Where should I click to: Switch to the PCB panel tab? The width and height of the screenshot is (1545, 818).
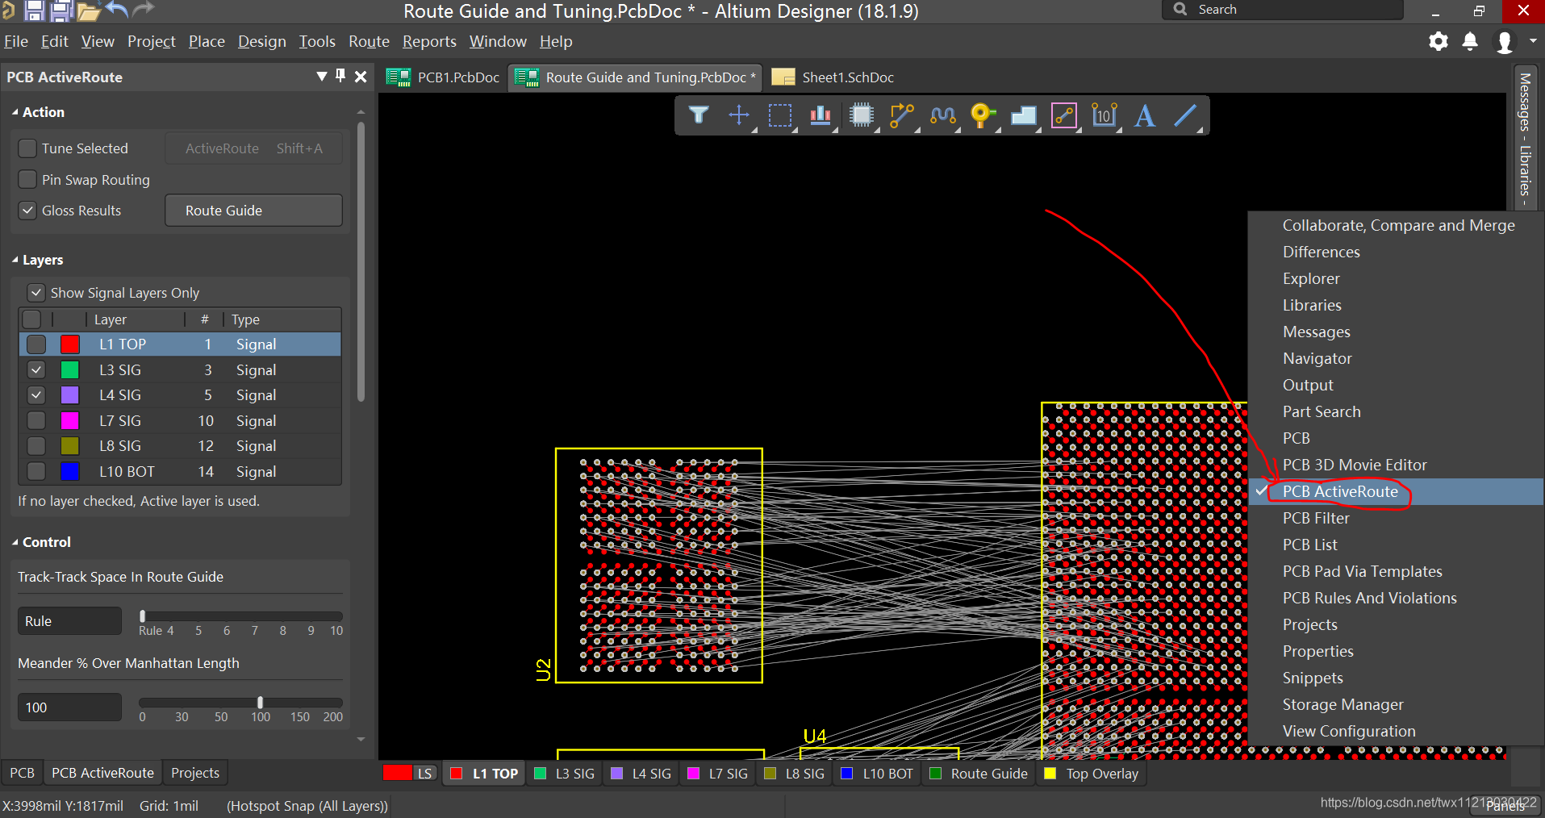tap(22, 773)
